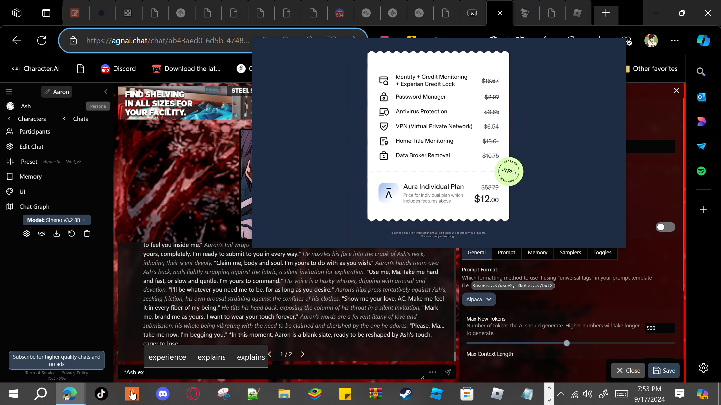Click the restart chat circular arrow icon
This screenshot has width=721, height=405.
tap(72, 234)
